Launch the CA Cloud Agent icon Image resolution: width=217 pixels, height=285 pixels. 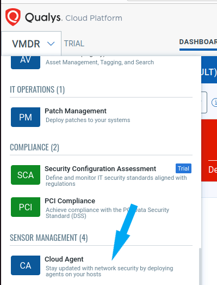click(26, 265)
